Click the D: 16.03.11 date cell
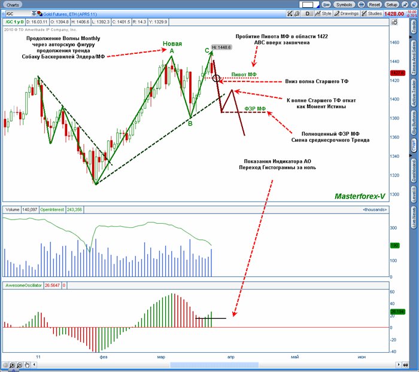 (37, 22)
